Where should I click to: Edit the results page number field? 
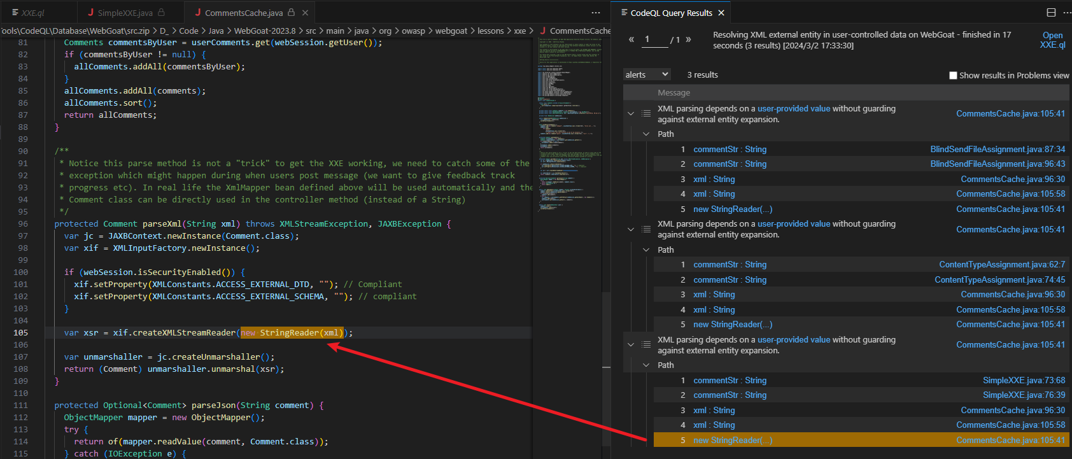[656, 39]
